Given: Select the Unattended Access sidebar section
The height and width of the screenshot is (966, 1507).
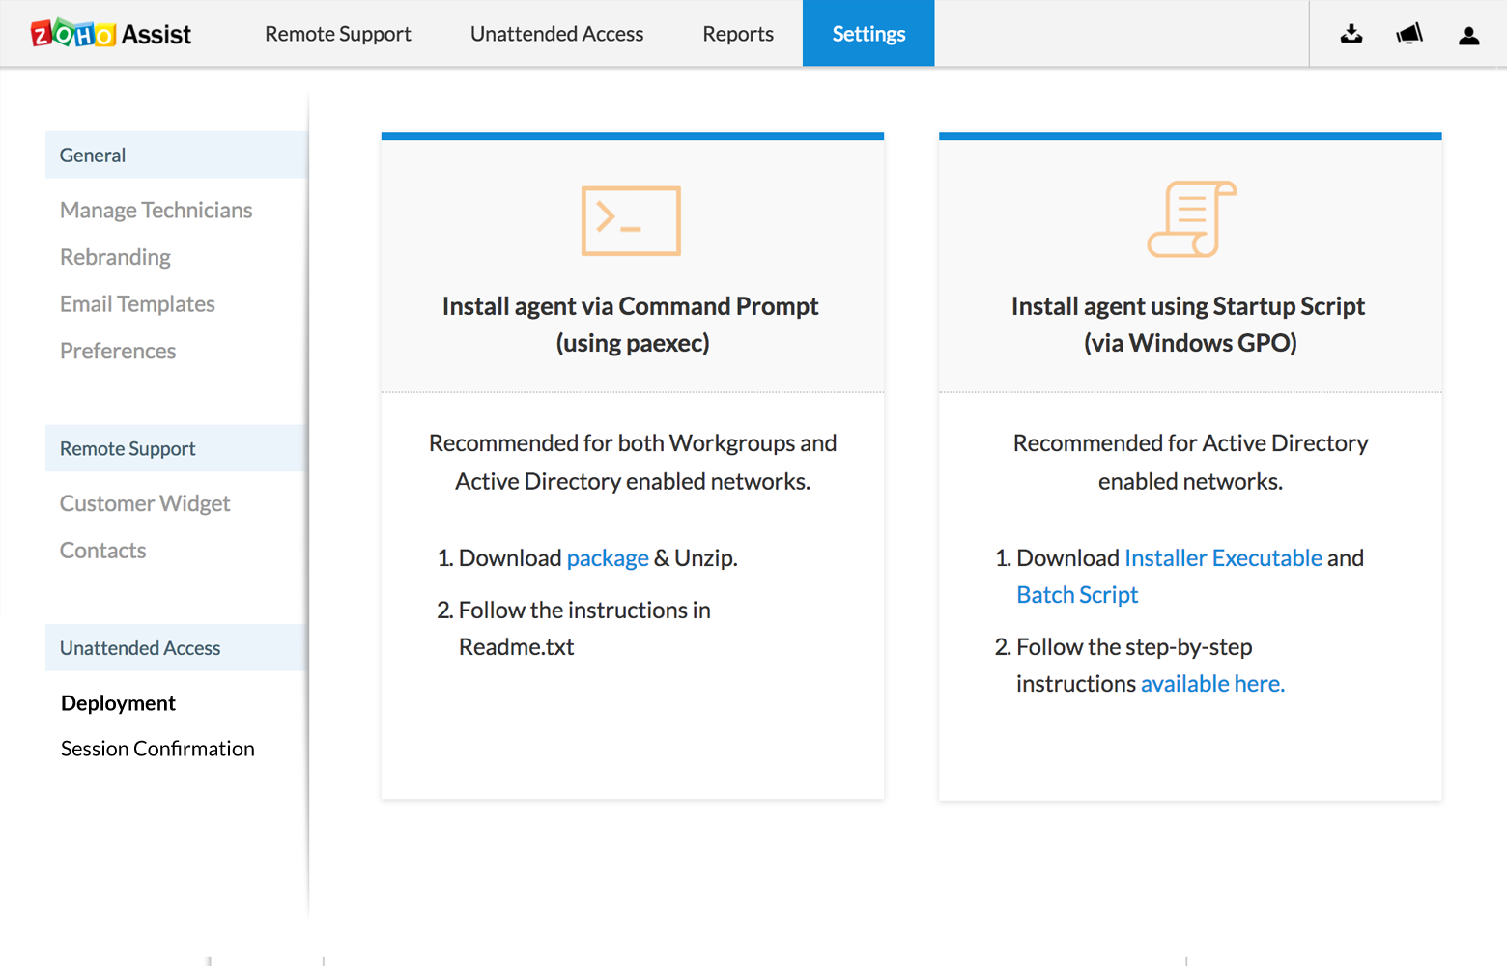Looking at the screenshot, I should tap(176, 648).
